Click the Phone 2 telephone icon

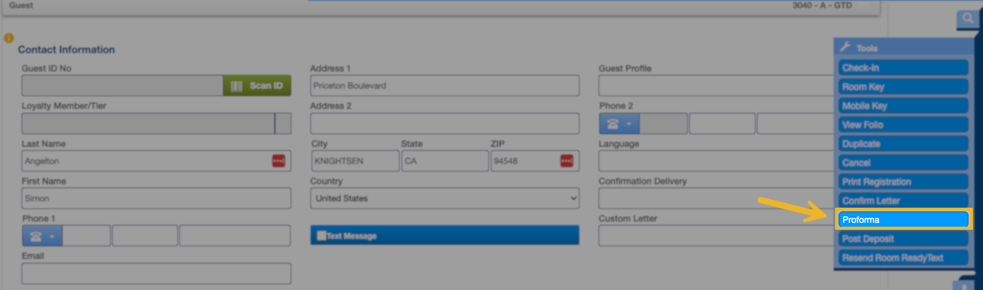613,124
